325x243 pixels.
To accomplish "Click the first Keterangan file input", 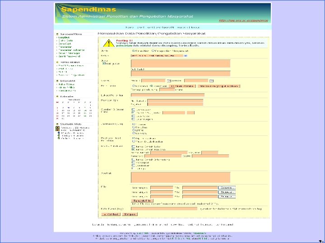I will point(162,188).
